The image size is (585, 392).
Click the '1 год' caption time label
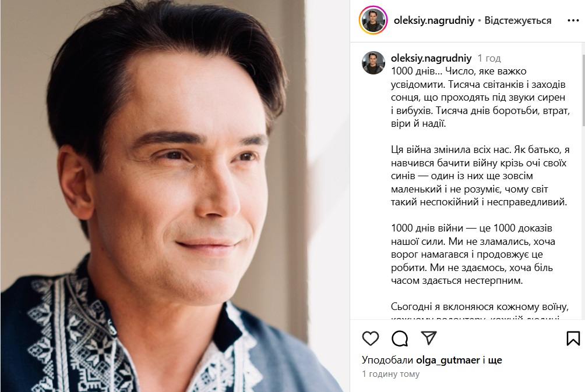click(489, 58)
